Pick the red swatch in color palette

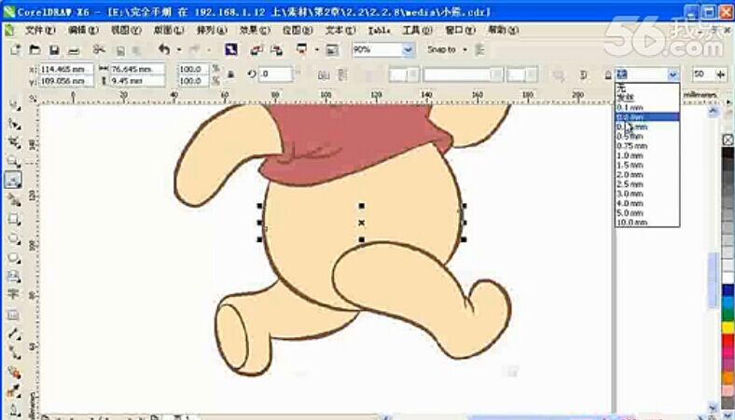(728, 340)
